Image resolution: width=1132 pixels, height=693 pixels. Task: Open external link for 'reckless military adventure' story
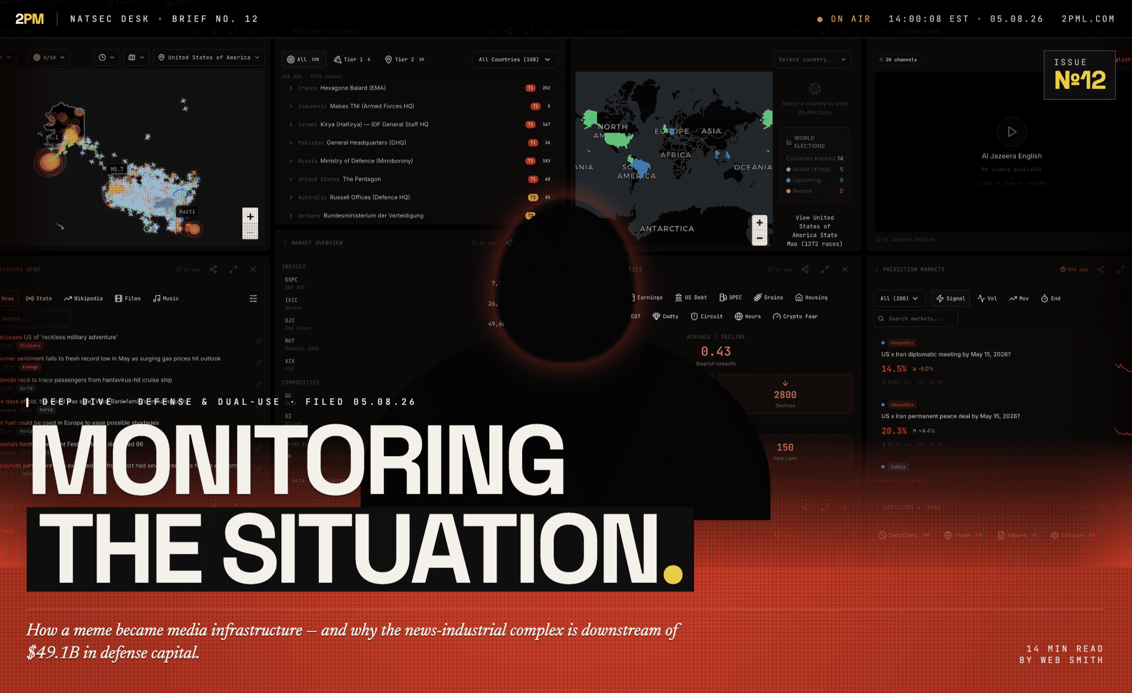click(259, 341)
